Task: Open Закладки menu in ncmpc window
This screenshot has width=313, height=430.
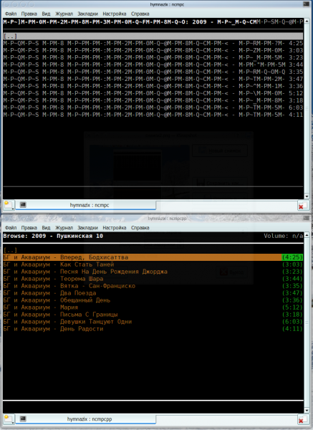Action: click(87, 14)
